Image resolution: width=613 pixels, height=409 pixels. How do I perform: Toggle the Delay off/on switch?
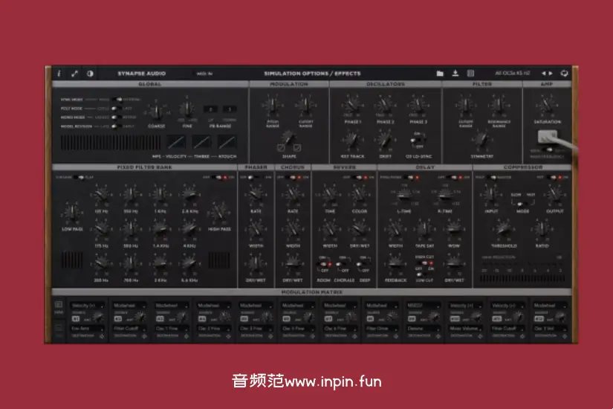pyautogui.click(x=455, y=177)
